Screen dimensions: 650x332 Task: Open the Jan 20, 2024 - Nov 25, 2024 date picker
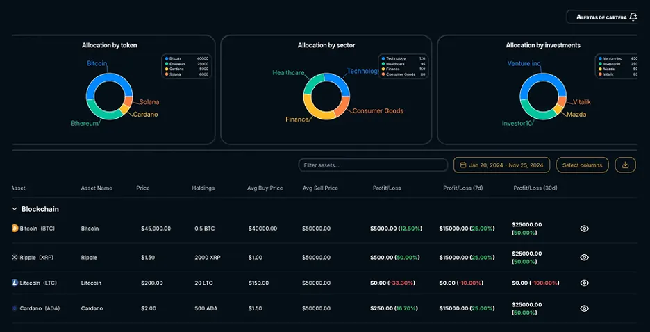tap(501, 165)
